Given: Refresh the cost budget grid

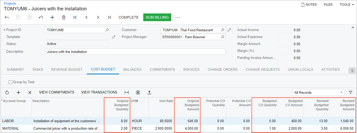Looking at the screenshot, I should (7, 92).
